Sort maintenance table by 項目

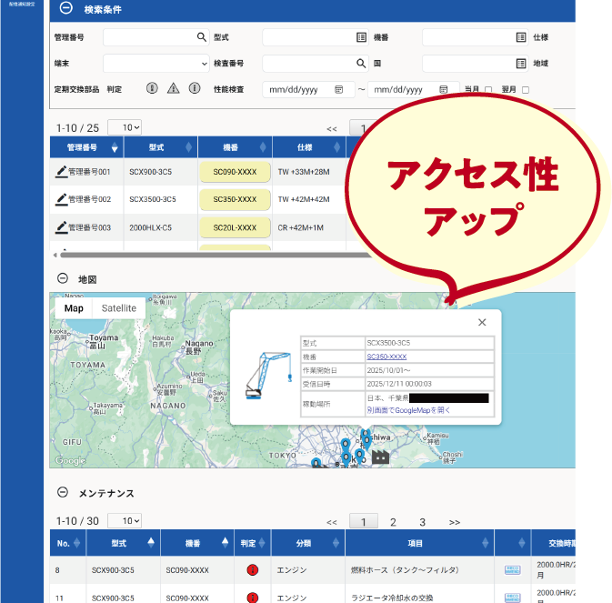[x=486, y=543]
